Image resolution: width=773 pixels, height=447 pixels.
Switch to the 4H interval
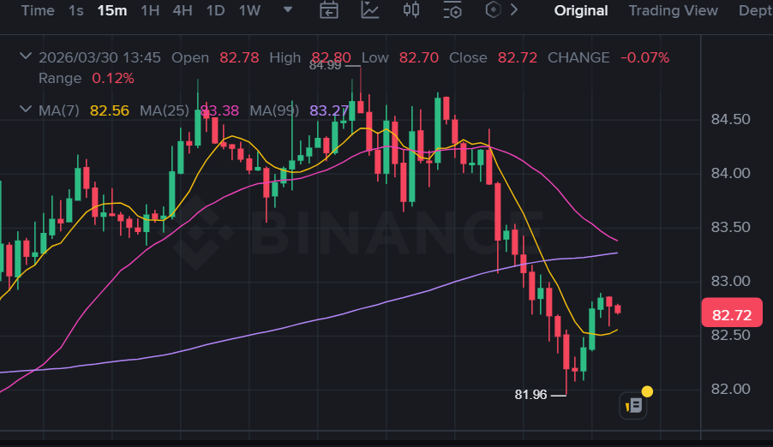183,10
